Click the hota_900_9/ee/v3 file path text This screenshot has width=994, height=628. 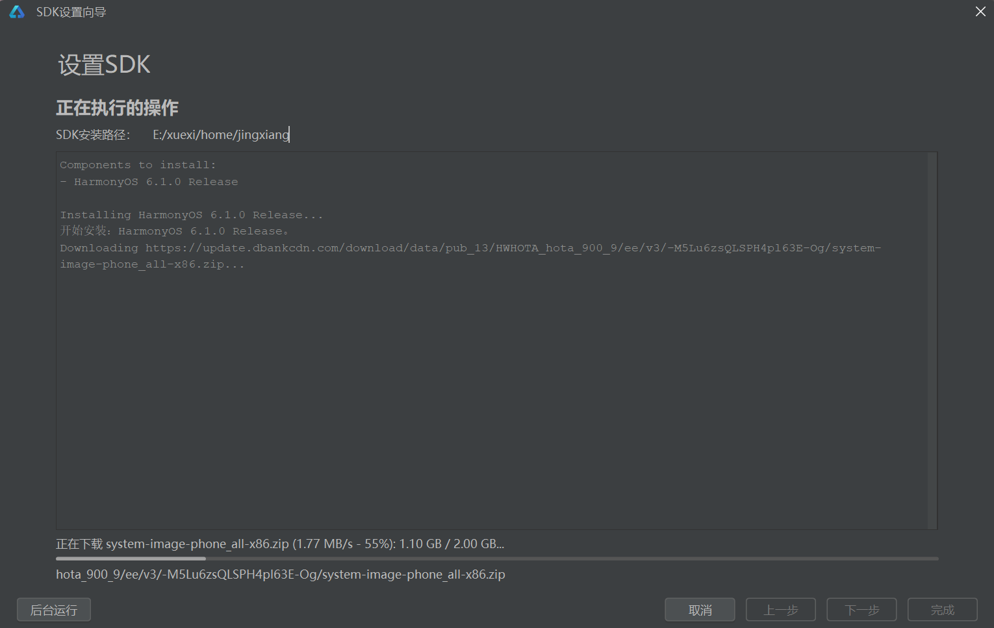tap(281, 574)
